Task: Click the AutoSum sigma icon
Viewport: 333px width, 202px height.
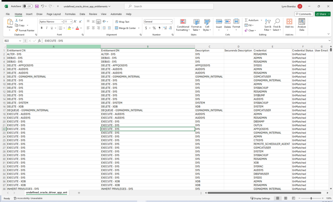Action: tap(246, 20)
